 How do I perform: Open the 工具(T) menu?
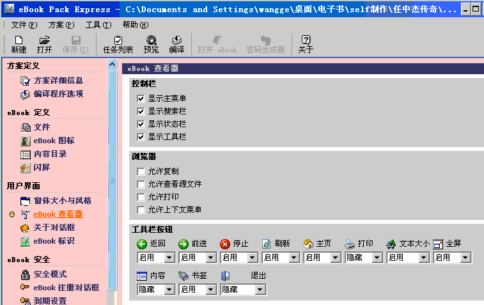pos(98,25)
